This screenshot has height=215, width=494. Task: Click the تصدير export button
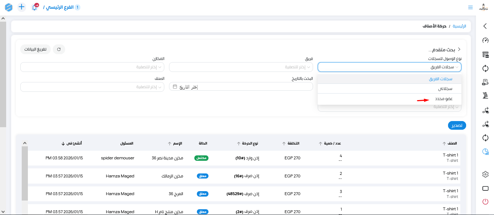(x=457, y=125)
